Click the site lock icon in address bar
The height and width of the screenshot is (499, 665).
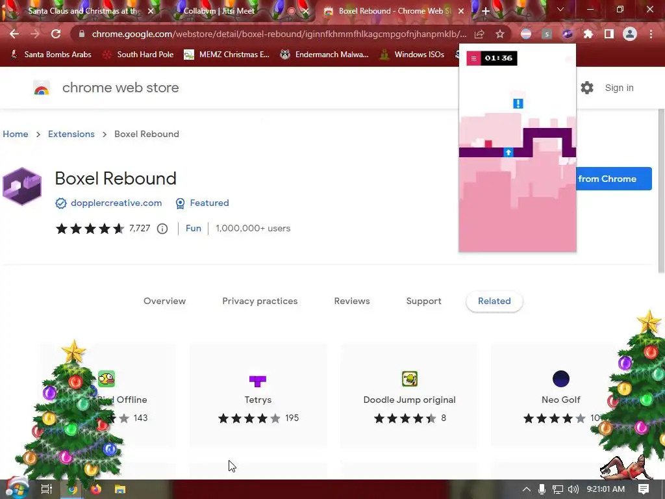(x=82, y=34)
